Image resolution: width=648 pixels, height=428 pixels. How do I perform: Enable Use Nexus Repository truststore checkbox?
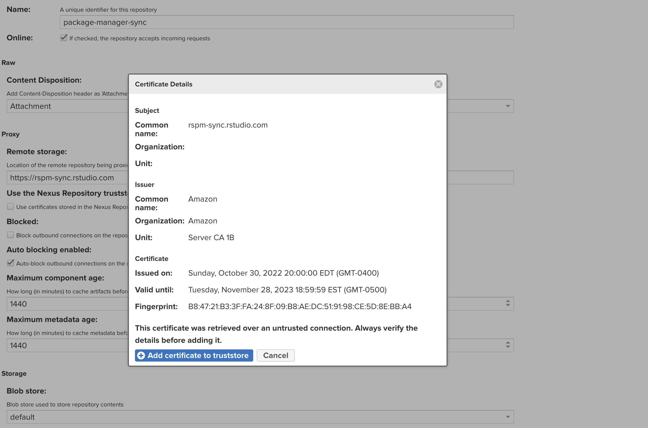point(10,207)
